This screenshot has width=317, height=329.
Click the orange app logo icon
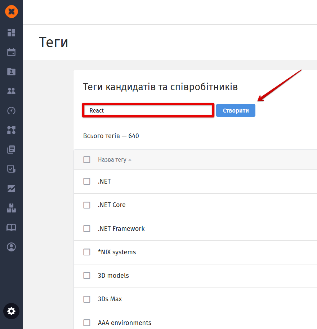12,12
